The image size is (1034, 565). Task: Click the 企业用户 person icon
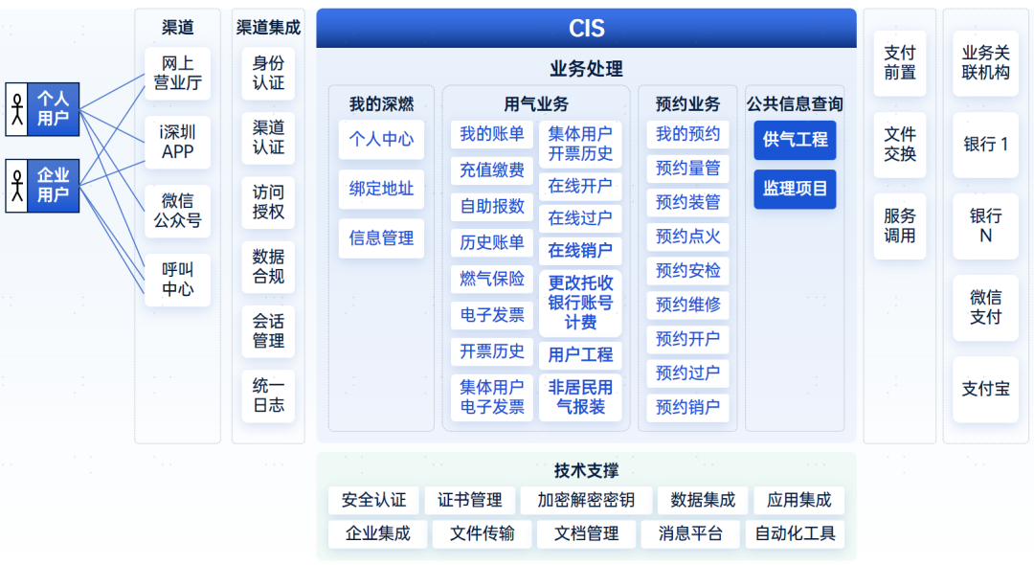(x=17, y=186)
